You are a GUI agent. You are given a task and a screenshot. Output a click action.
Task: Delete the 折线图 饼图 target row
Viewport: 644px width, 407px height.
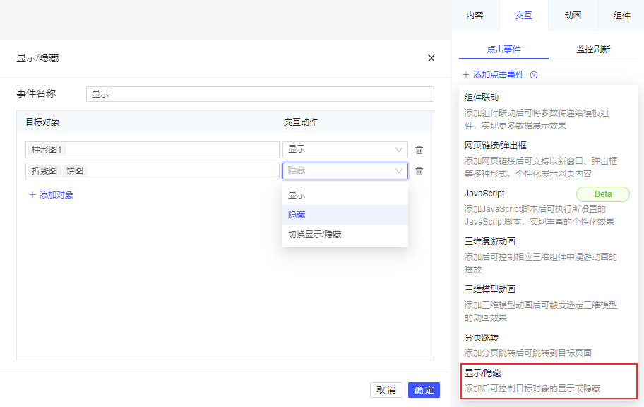[x=419, y=171]
